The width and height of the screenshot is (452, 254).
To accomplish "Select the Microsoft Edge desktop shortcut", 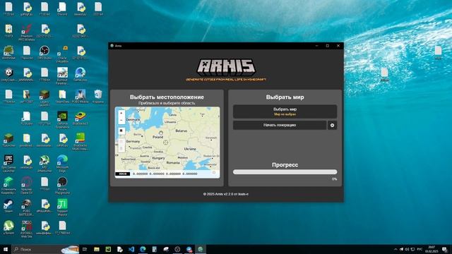I will pos(62,164).
